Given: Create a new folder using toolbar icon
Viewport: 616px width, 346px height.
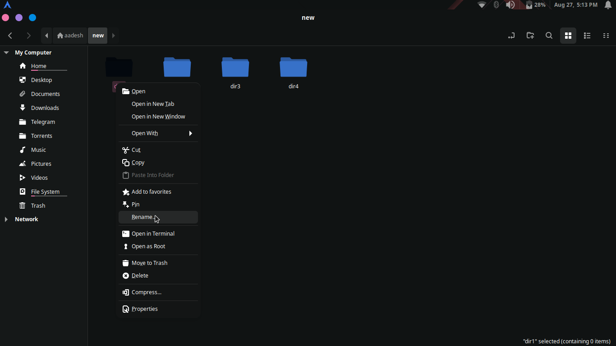Looking at the screenshot, I should pyautogui.click(x=530, y=36).
